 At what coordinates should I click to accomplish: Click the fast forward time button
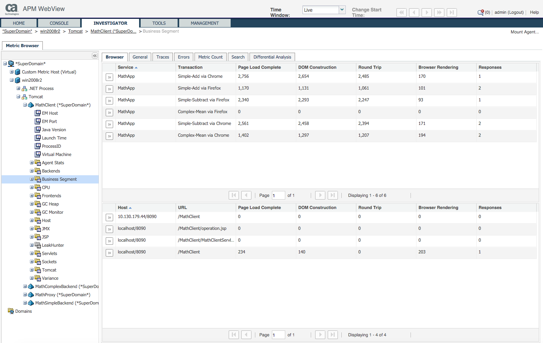click(439, 13)
